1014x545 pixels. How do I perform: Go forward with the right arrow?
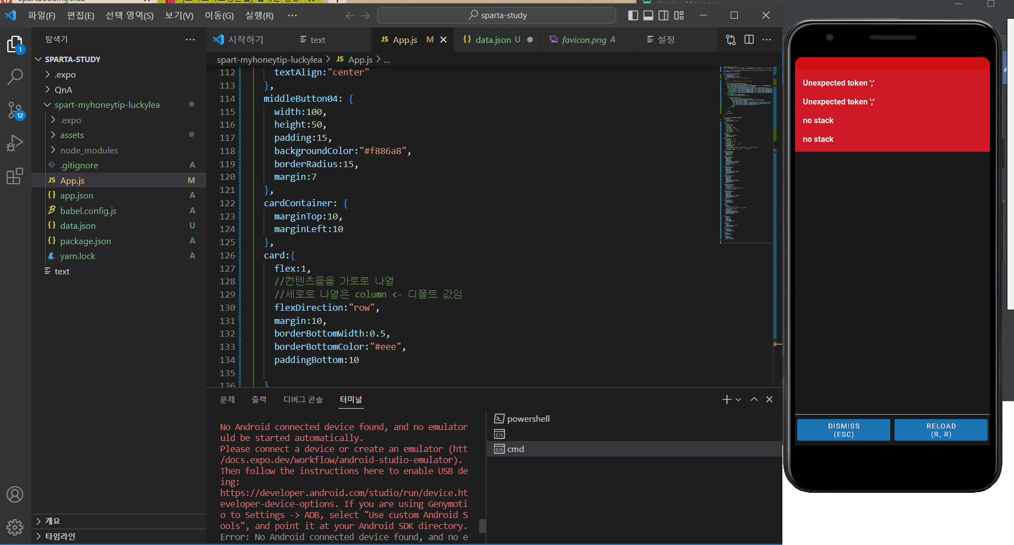coord(365,15)
